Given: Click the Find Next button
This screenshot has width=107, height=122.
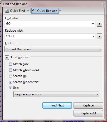Looking at the screenshot, I should 57,105.
